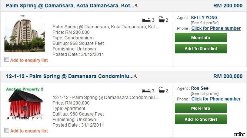Click bed icon in Kelly Yong listing
Screen dimensions: 247x138
click(146, 20)
